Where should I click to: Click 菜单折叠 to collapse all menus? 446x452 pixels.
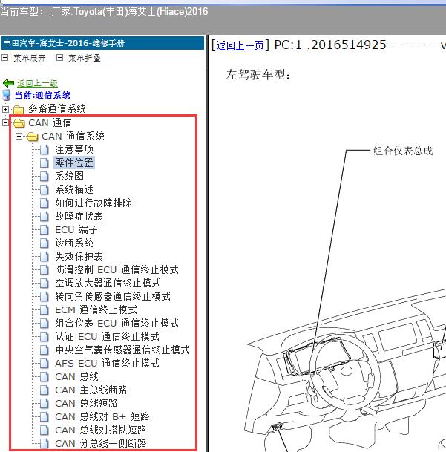pyautogui.click(x=84, y=58)
